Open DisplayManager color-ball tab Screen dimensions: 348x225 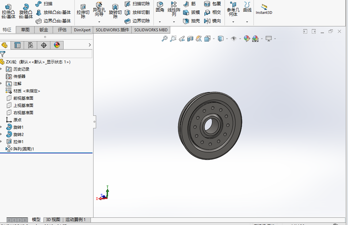click(57, 45)
